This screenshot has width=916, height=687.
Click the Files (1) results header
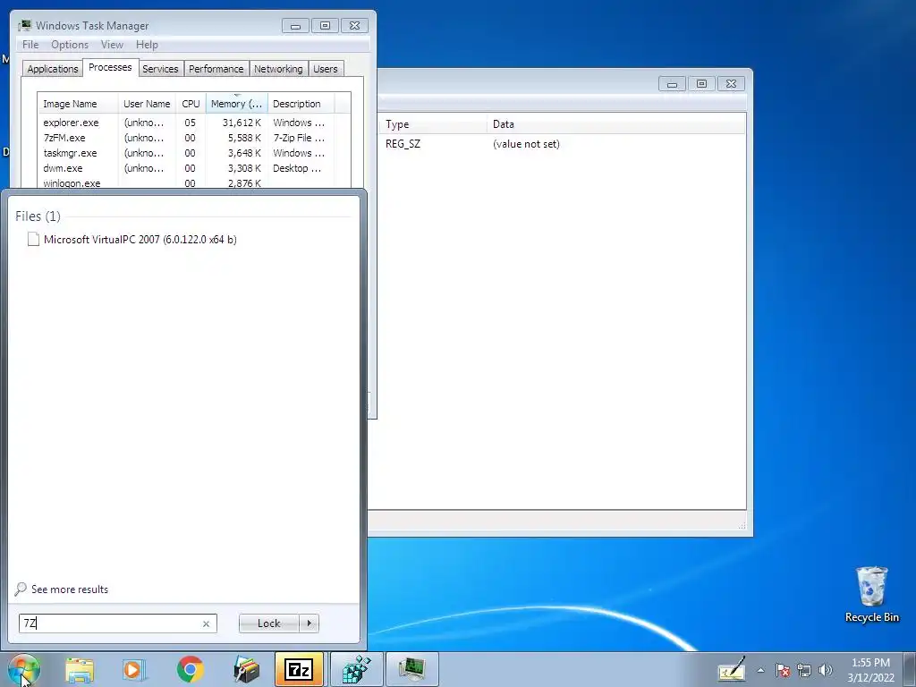coord(38,216)
